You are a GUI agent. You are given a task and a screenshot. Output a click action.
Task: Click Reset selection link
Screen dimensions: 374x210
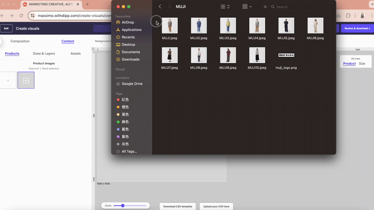[x=50, y=69]
